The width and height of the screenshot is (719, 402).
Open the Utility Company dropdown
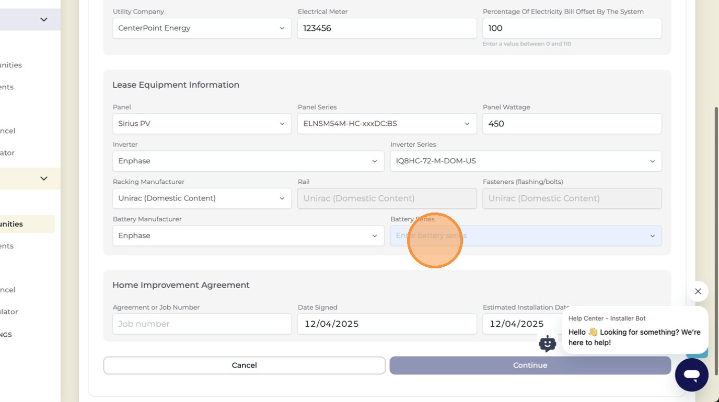(x=202, y=28)
